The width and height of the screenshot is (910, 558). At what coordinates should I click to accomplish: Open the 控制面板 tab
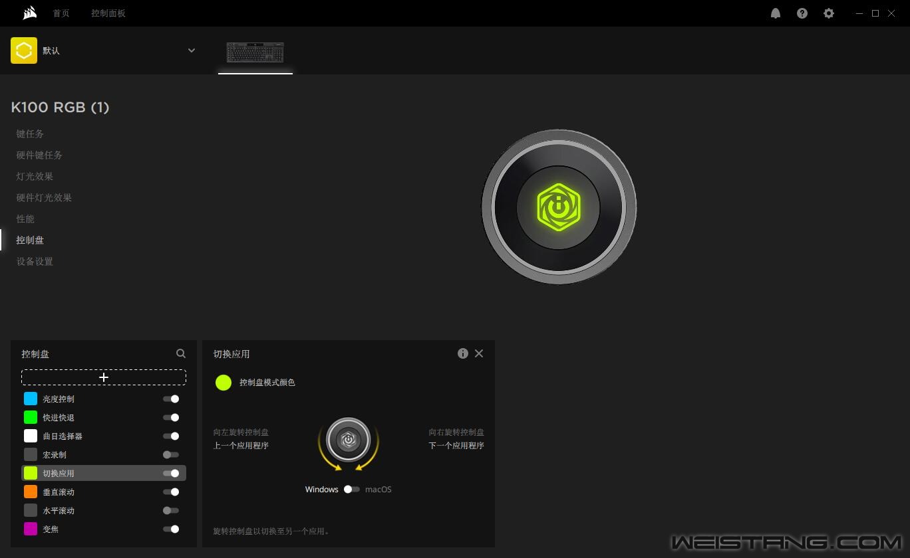(108, 13)
